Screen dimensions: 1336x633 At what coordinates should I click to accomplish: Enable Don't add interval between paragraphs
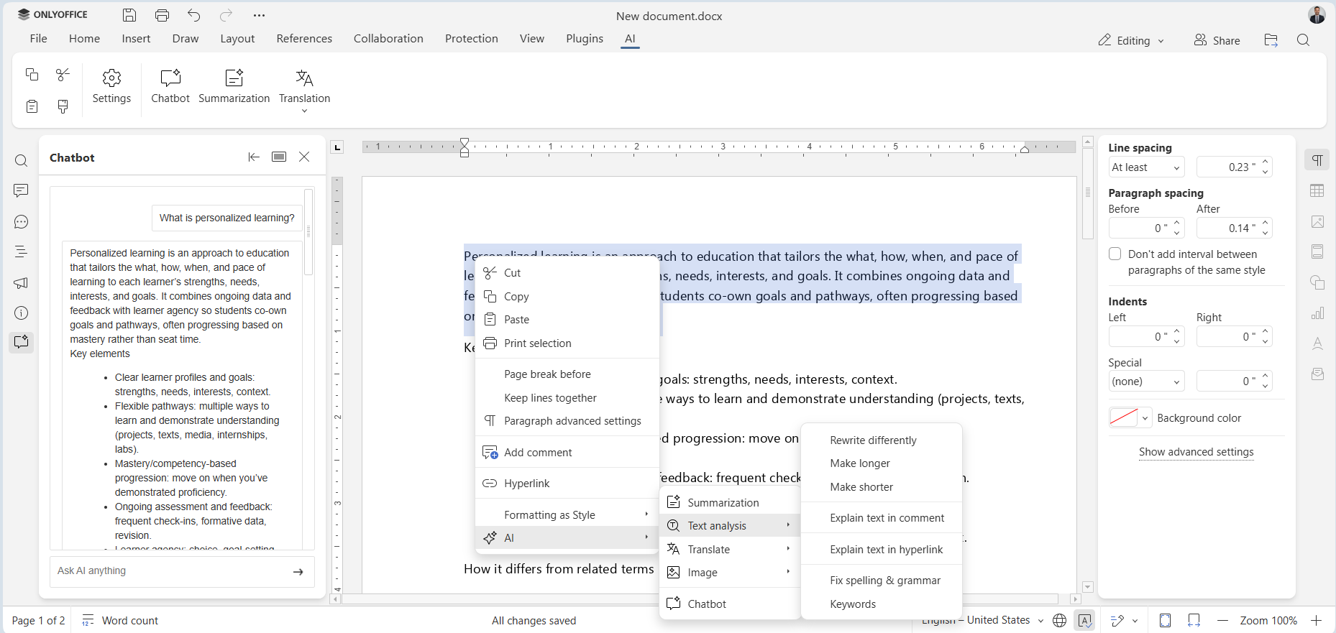pyautogui.click(x=1115, y=254)
